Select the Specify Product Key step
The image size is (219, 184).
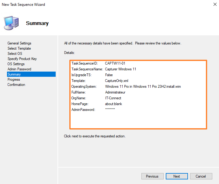(x=22, y=59)
